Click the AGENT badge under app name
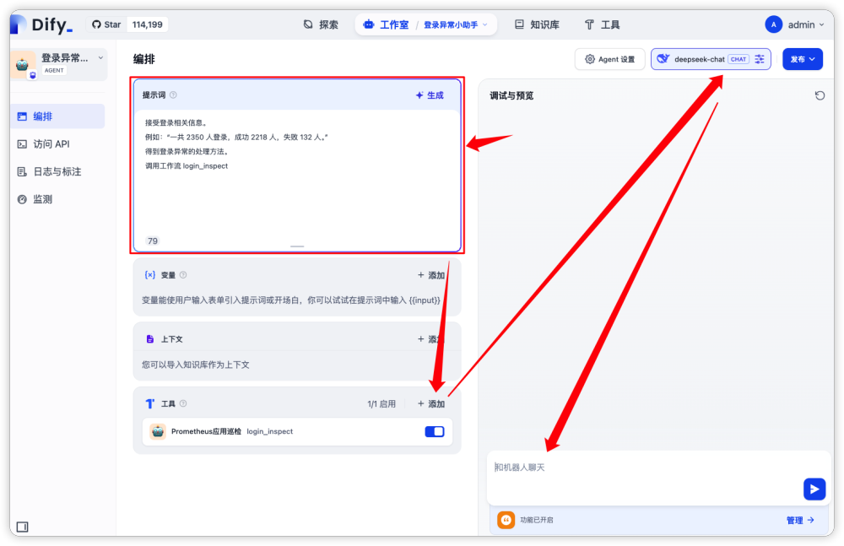This screenshot has height=546, width=844. point(54,71)
